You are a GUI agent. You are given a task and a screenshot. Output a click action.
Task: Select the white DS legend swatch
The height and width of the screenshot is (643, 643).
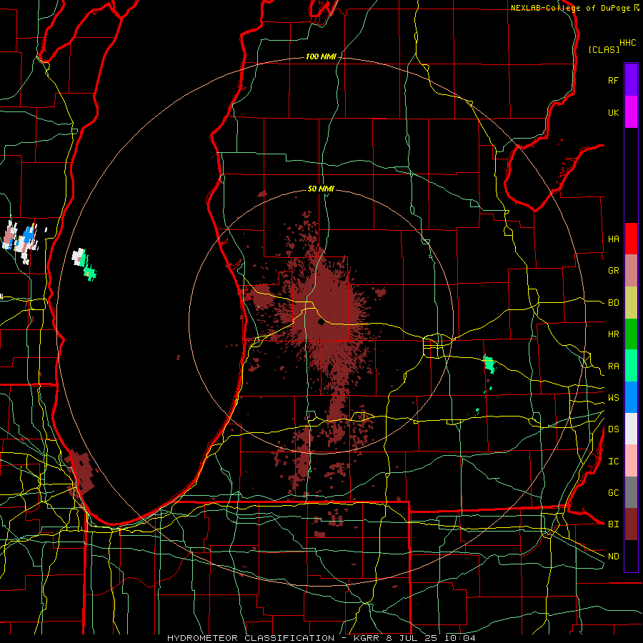[x=631, y=429]
